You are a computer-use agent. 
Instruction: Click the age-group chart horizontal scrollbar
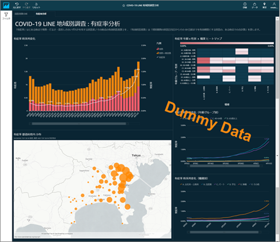[225, 166]
